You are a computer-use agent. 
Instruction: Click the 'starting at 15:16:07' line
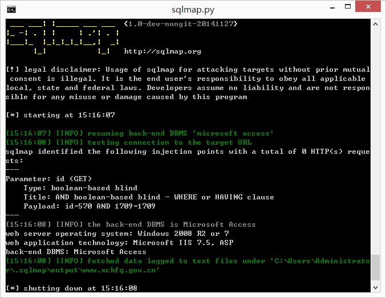click(60, 115)
